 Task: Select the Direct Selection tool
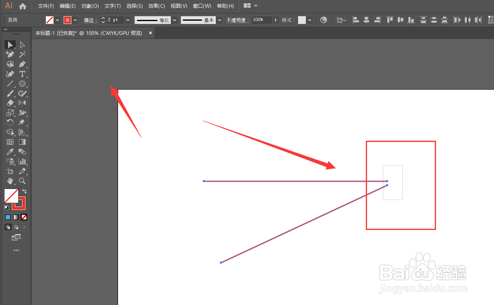[x=22, y=45]
